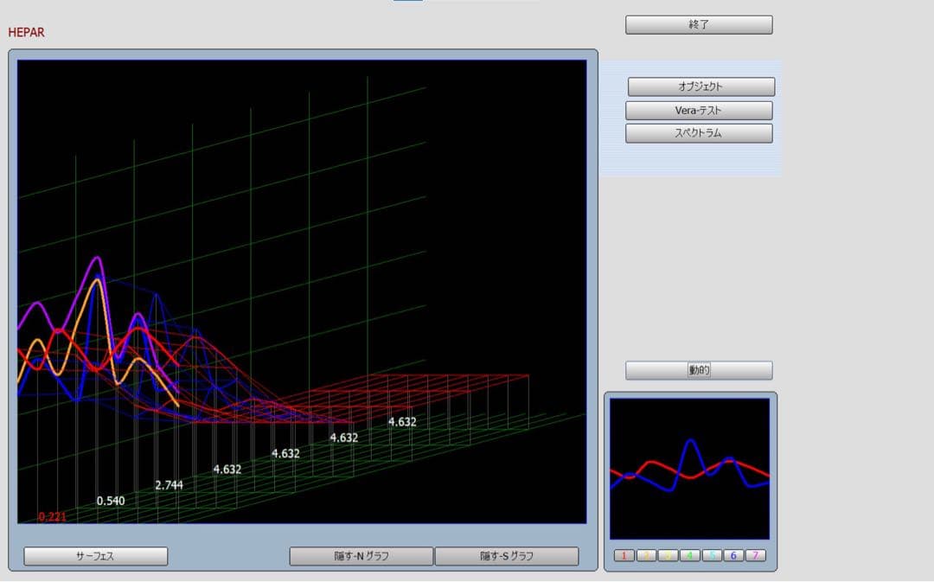This screenshot has width=934, height=582.
Task: Hide the S graph with 隠す-S グラフ
Action: 506,556
